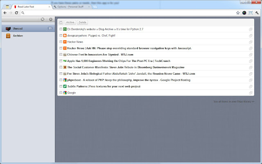
Task: Open Subtle Patterns free textures item
Action: [x=104, y=87]
